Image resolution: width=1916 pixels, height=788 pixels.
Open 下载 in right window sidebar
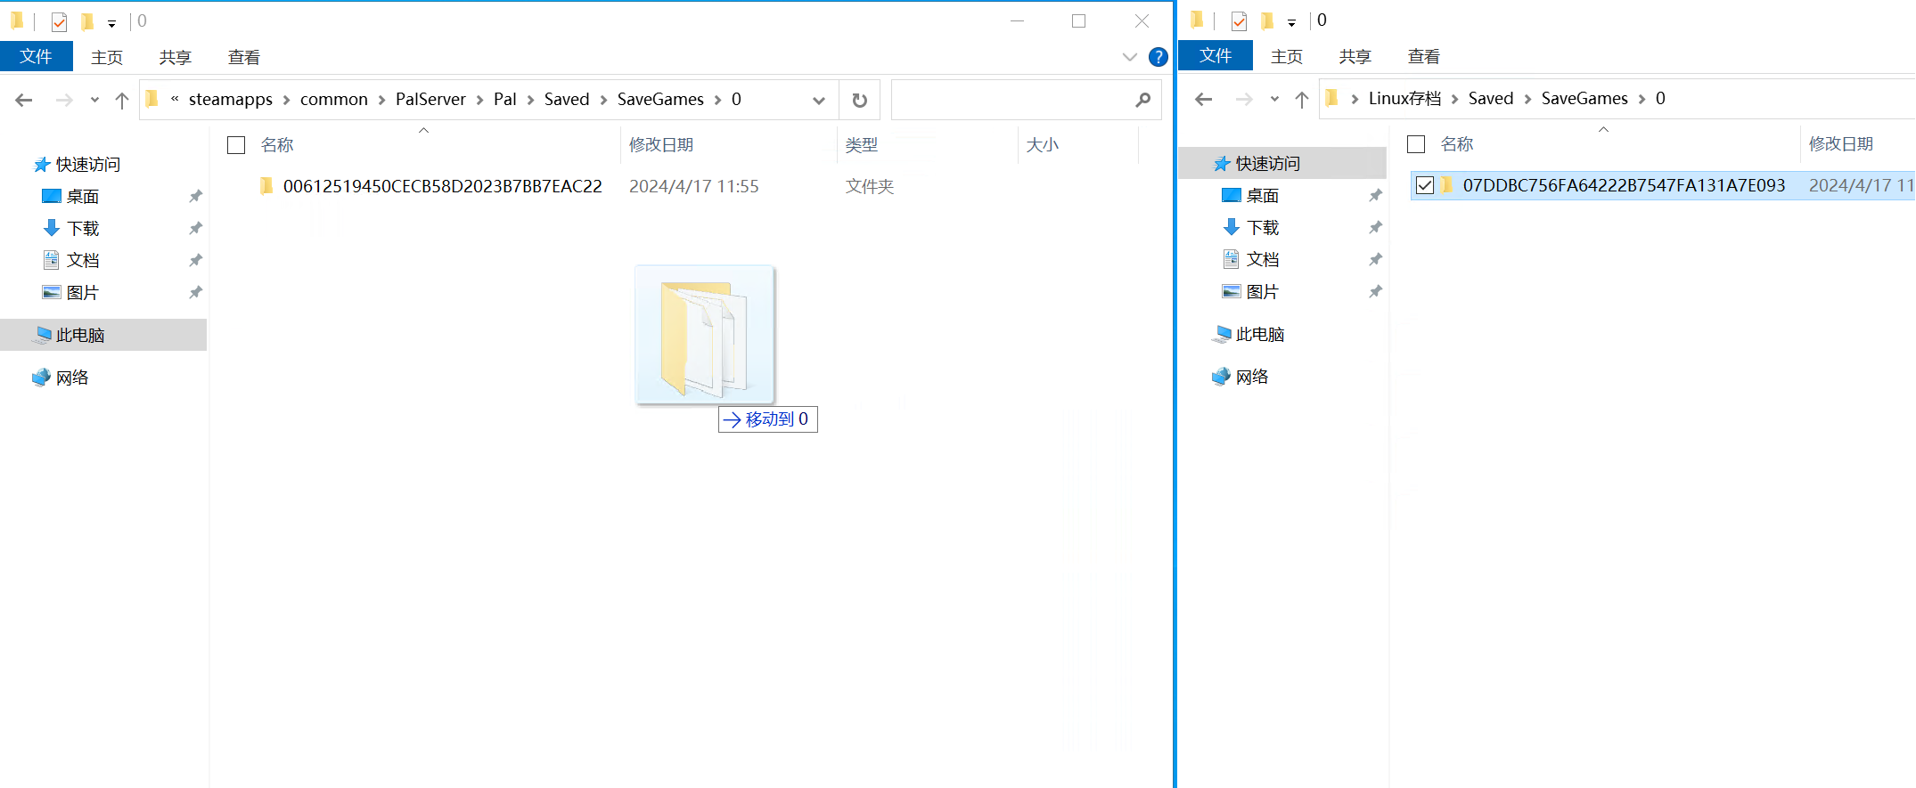tap(1263, 227)
